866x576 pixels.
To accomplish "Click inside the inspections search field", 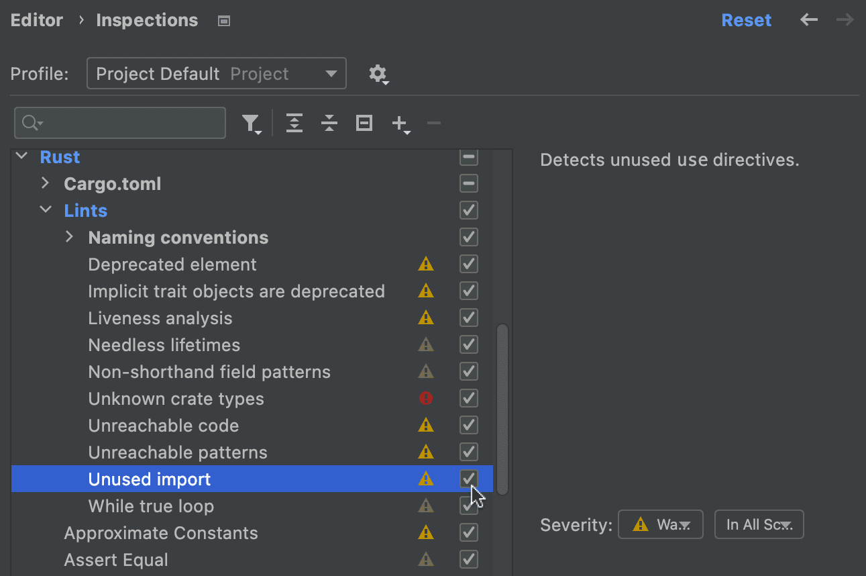I will point(119,123).
